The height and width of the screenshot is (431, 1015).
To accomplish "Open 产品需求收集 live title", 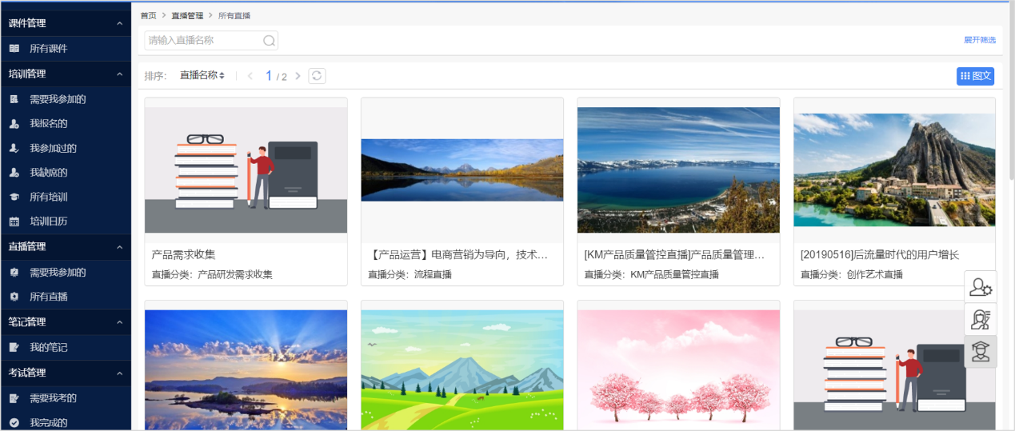I will (x=183, y=255).
